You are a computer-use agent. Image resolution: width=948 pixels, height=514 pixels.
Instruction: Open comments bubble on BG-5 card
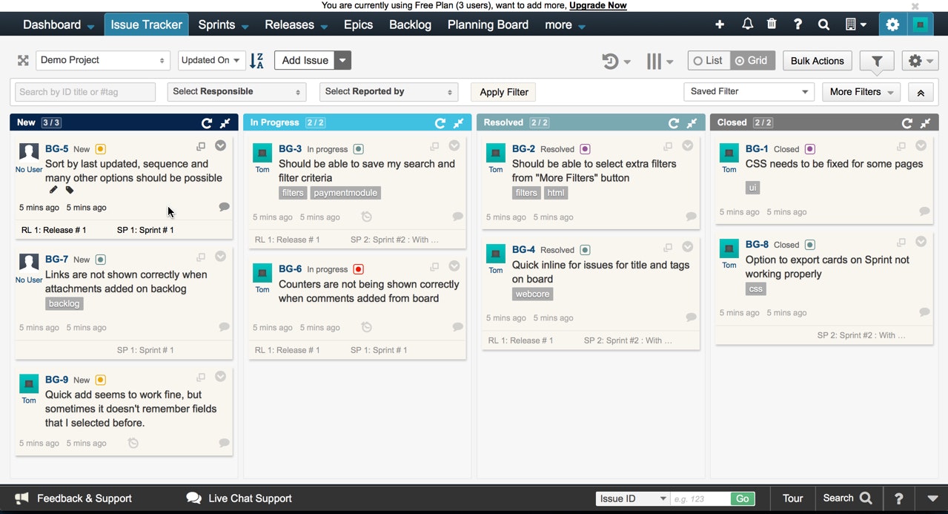(x=225, y=207)
